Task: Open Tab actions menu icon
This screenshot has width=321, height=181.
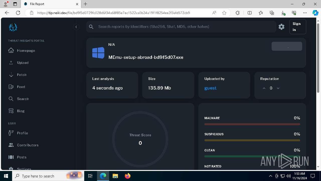Action: pos(15,4)
